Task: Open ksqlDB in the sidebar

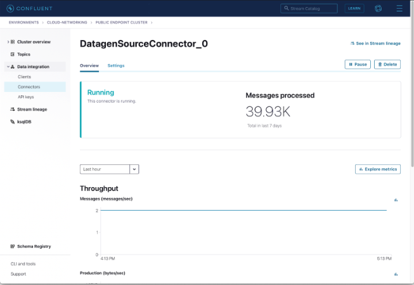Action: [24, 122]
